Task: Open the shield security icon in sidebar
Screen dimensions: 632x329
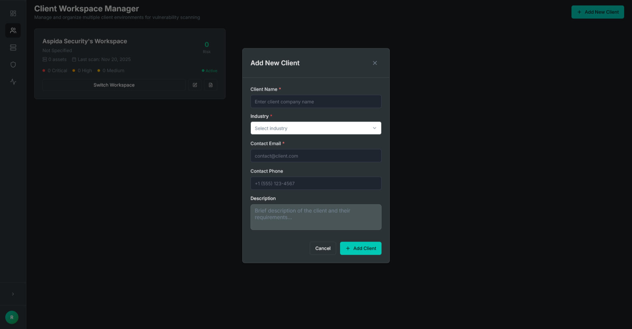Action: pyautogui.click(x=13, y=65)
